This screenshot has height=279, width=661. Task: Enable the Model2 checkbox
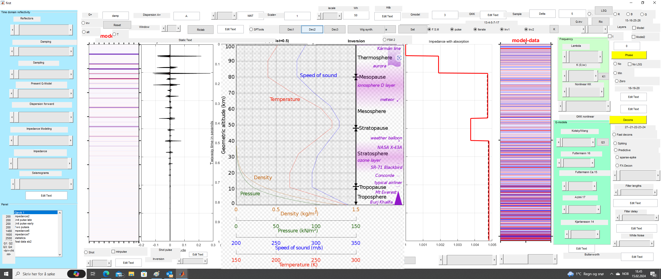coord(633,37)
